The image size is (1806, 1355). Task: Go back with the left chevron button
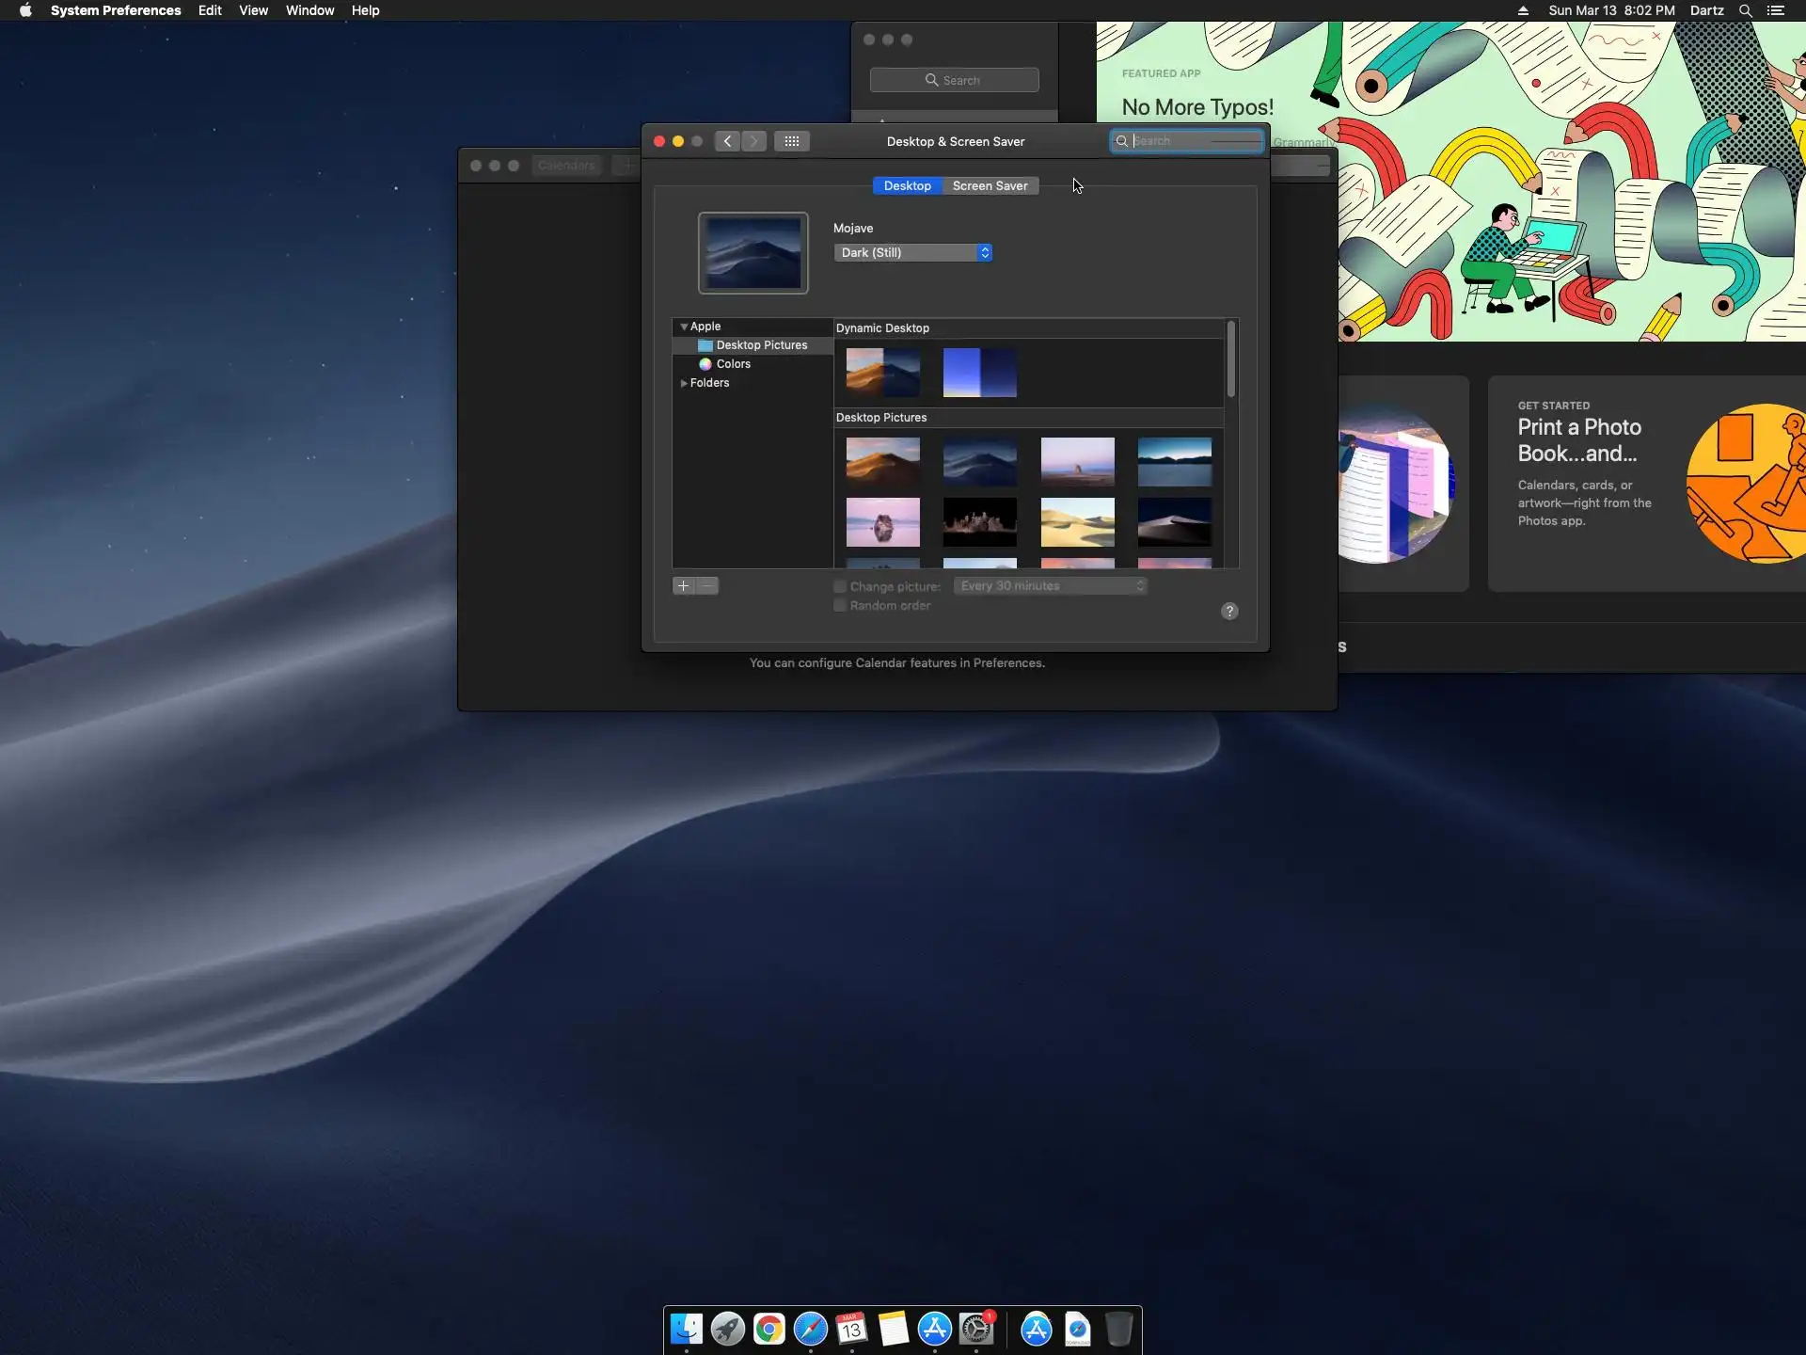[x=727, y=141]
